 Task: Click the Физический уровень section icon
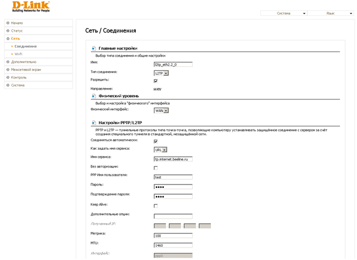(94, 96)
